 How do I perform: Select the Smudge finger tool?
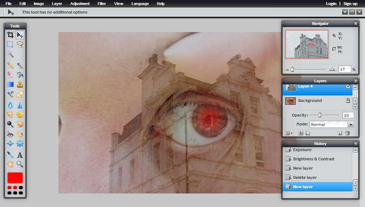point(10,115)
